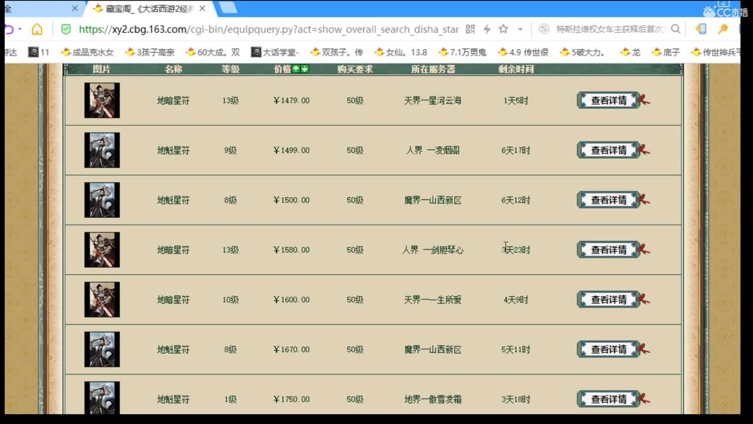Click the lightning speed mode icon
The width and height of the screenshot is (753, 424).
(x=487, y=29)
